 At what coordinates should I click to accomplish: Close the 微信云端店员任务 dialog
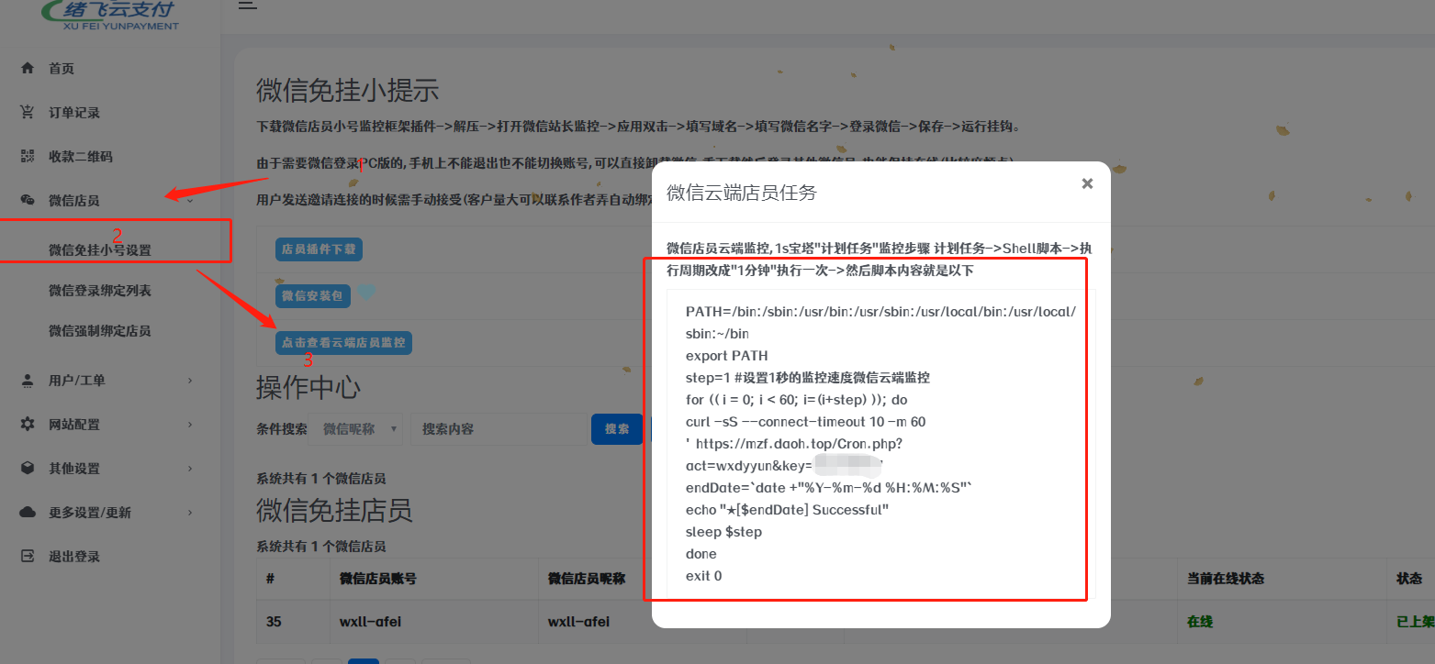pyautogui.click(x=1087, y=183)
